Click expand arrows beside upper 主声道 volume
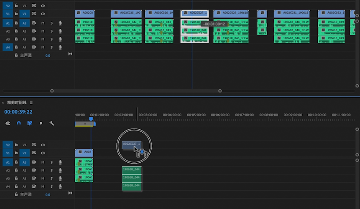Image resolution: width=360 pixels, height=209 pixels. click(x=70, y=54)
